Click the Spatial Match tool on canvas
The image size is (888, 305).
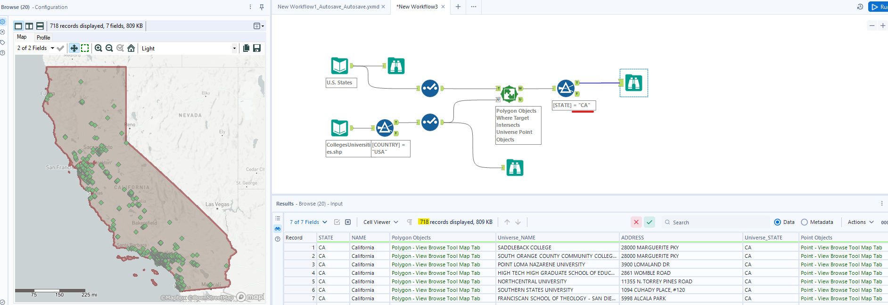[509, 94]
